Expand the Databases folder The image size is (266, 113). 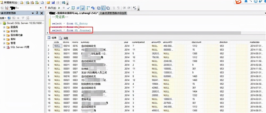5,27
